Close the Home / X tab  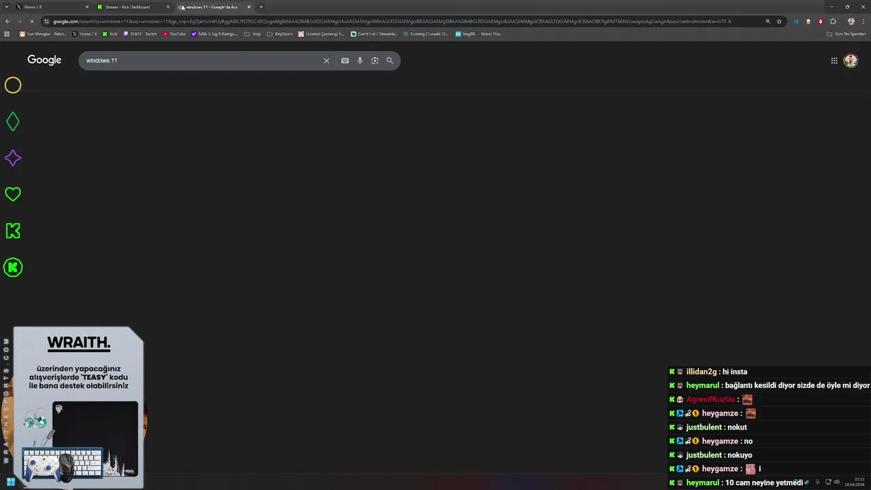coord(87,7)
